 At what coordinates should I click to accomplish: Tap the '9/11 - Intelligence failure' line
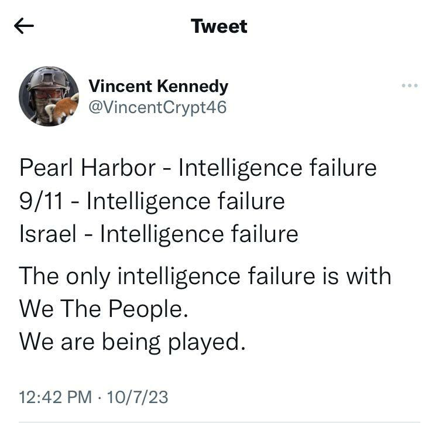[152, 201]
